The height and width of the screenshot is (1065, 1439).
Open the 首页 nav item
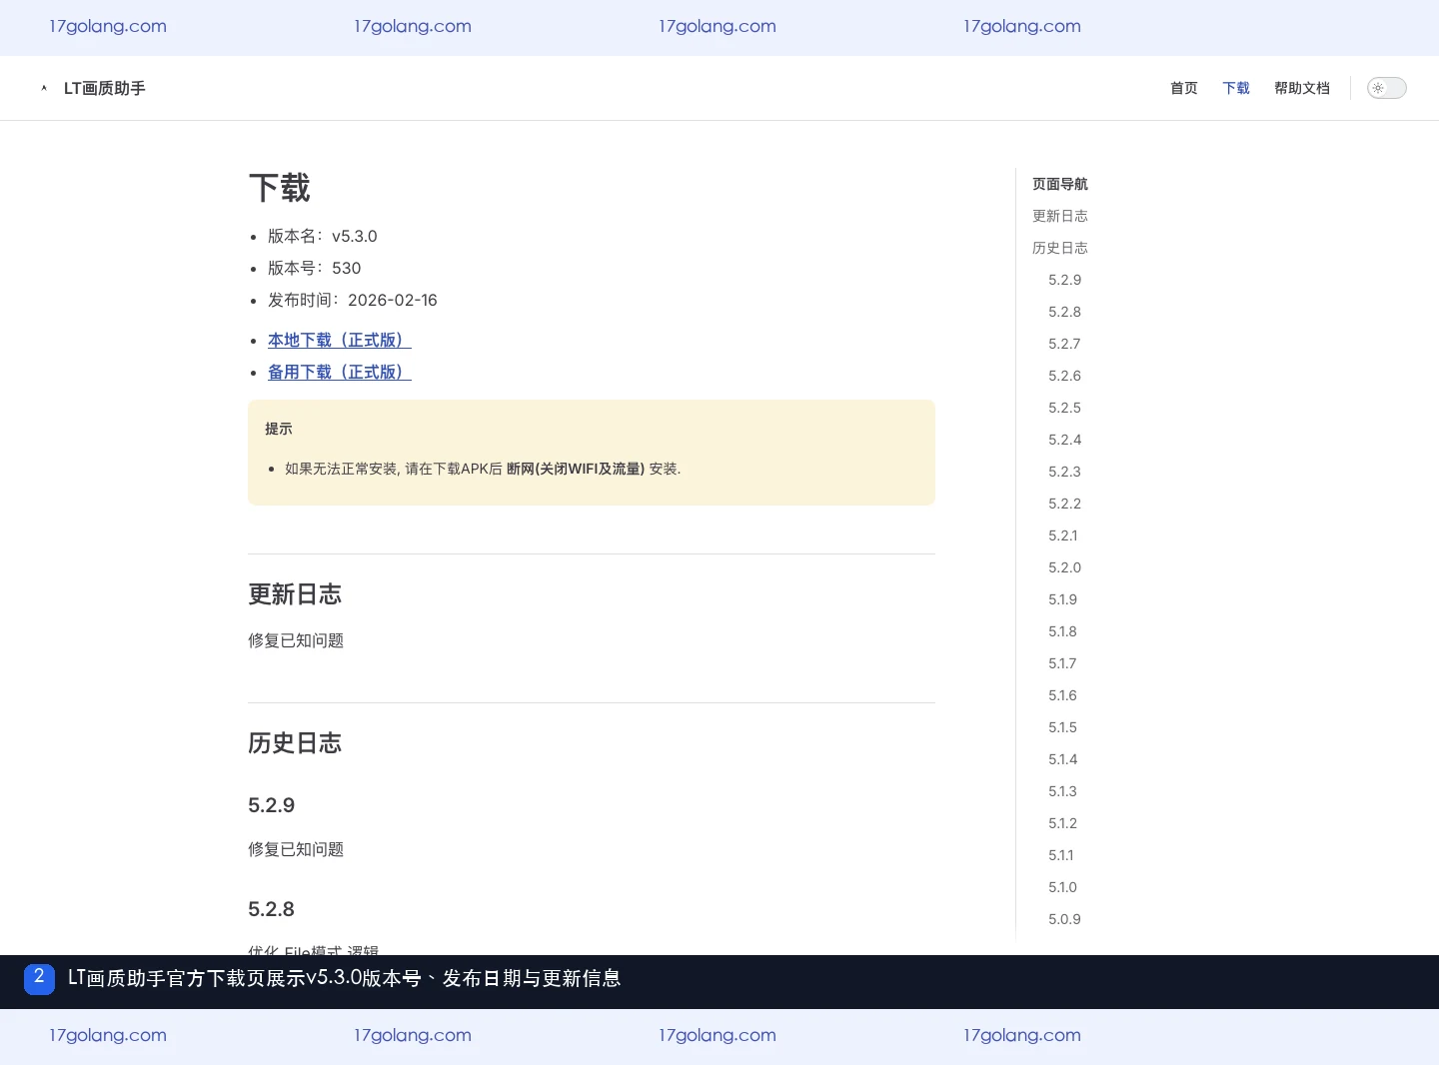(x=1184, y=88)
